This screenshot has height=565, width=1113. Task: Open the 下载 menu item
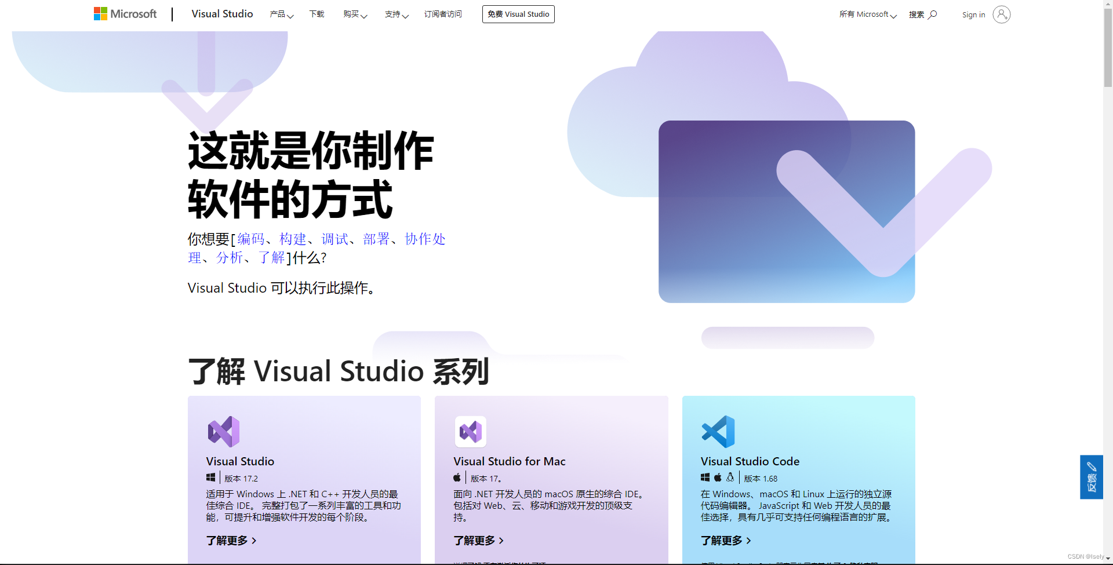click(317, 14)
